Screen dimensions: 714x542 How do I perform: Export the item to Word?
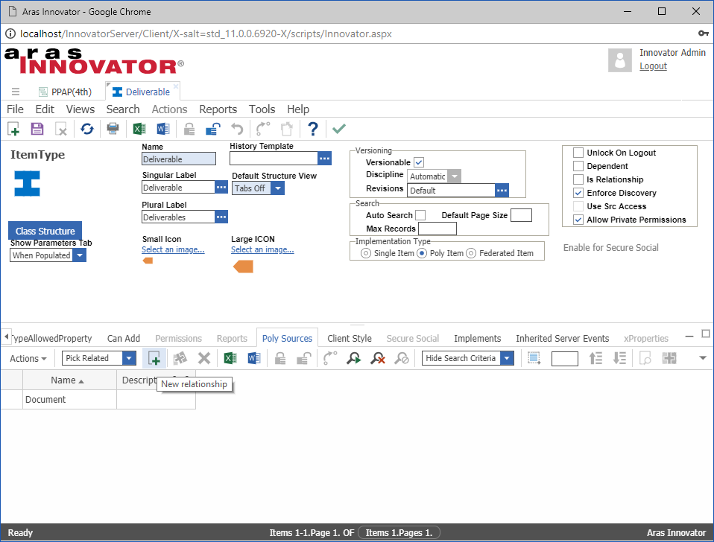162,128
